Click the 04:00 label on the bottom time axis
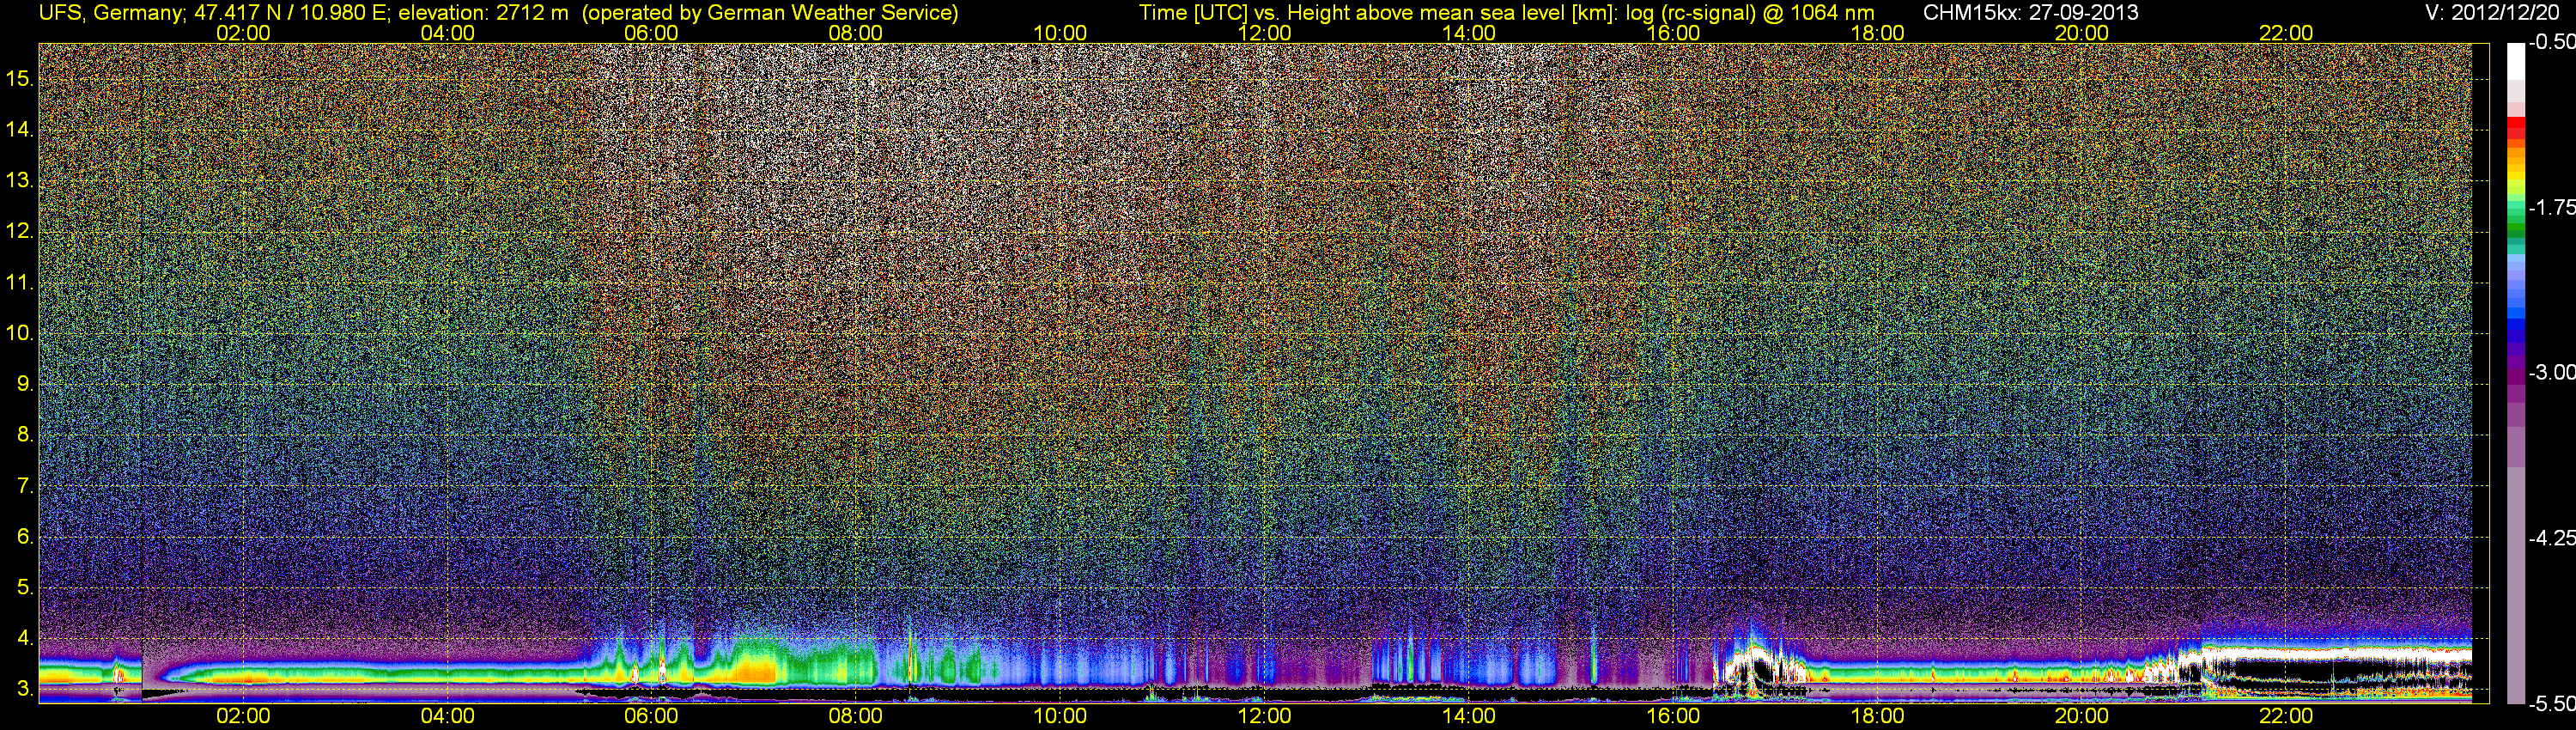 click(x=447, y=716)
